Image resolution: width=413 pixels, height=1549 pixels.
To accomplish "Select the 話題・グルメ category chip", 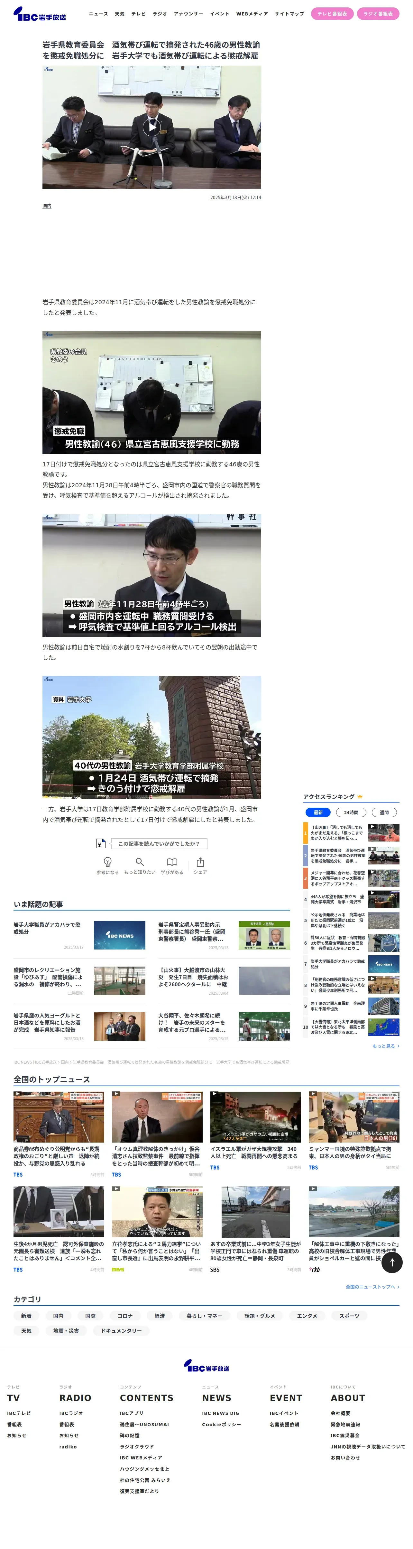I will [x=260, y=1316].
